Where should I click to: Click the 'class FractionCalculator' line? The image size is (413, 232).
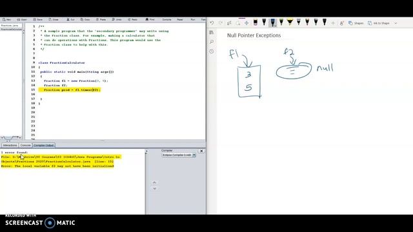(62, 63)
